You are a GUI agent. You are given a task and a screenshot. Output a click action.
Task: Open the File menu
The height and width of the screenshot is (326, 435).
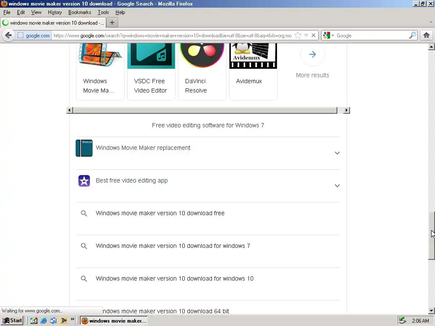coord(7,12)
